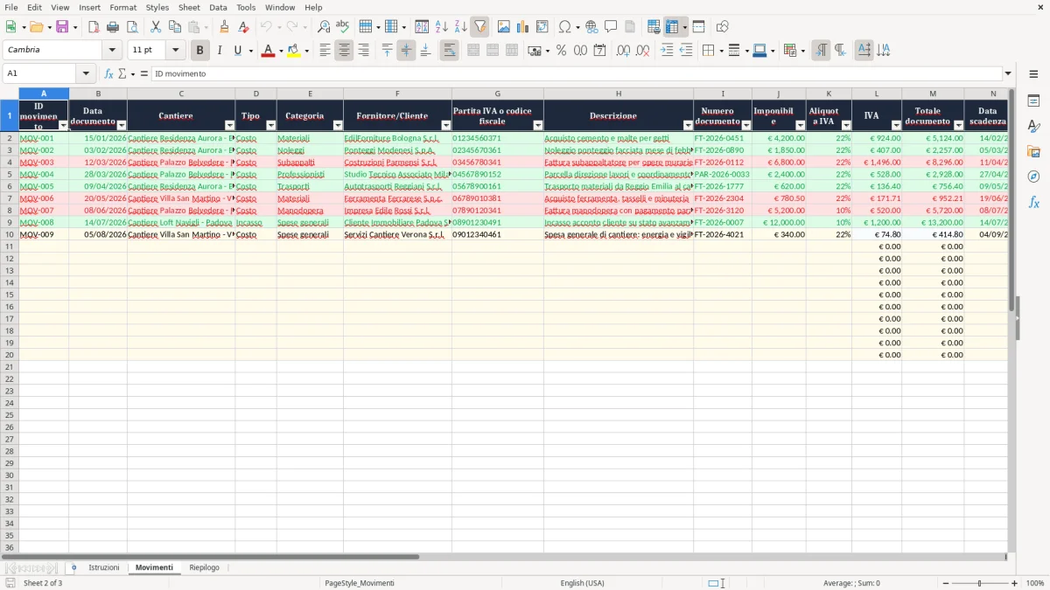The width and height of the screenshot is (1050, 590).
Task: Open the Data menu
Action: (218, 7)
